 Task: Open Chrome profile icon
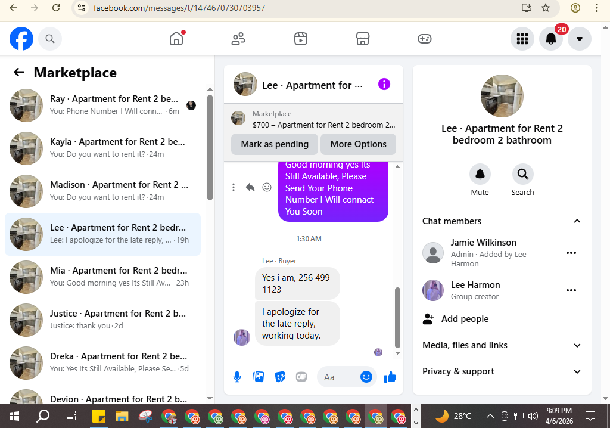tap(575, 7)
